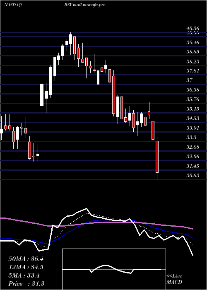Select the 37.61 price axis label
The width and height of the screenshot is (207, 290).
click(x=193, y=71)
